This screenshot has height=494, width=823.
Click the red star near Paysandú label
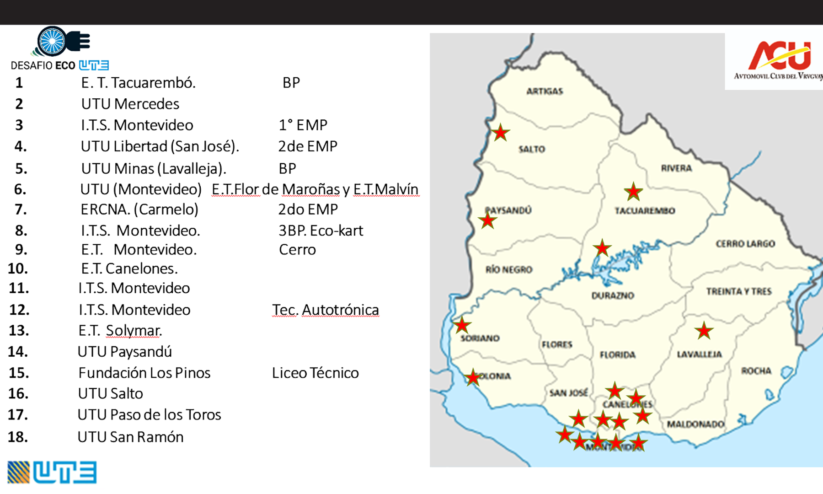487,220
